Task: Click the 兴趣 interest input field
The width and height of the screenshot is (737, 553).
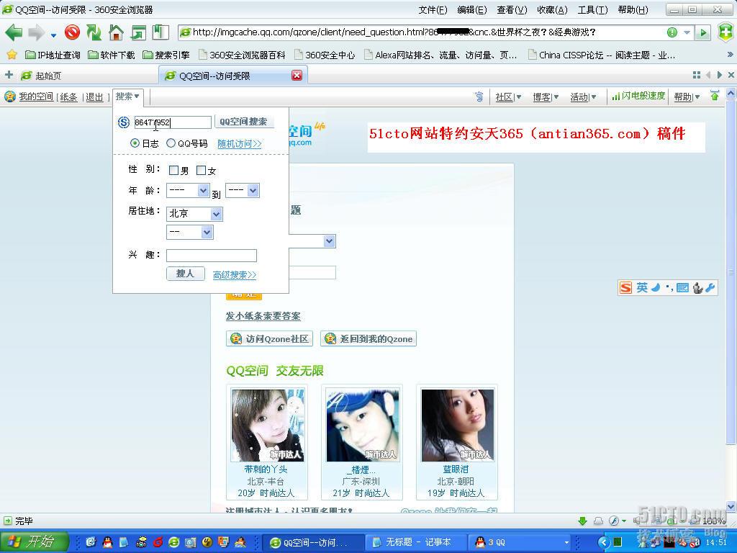Action: click(212, 256)
